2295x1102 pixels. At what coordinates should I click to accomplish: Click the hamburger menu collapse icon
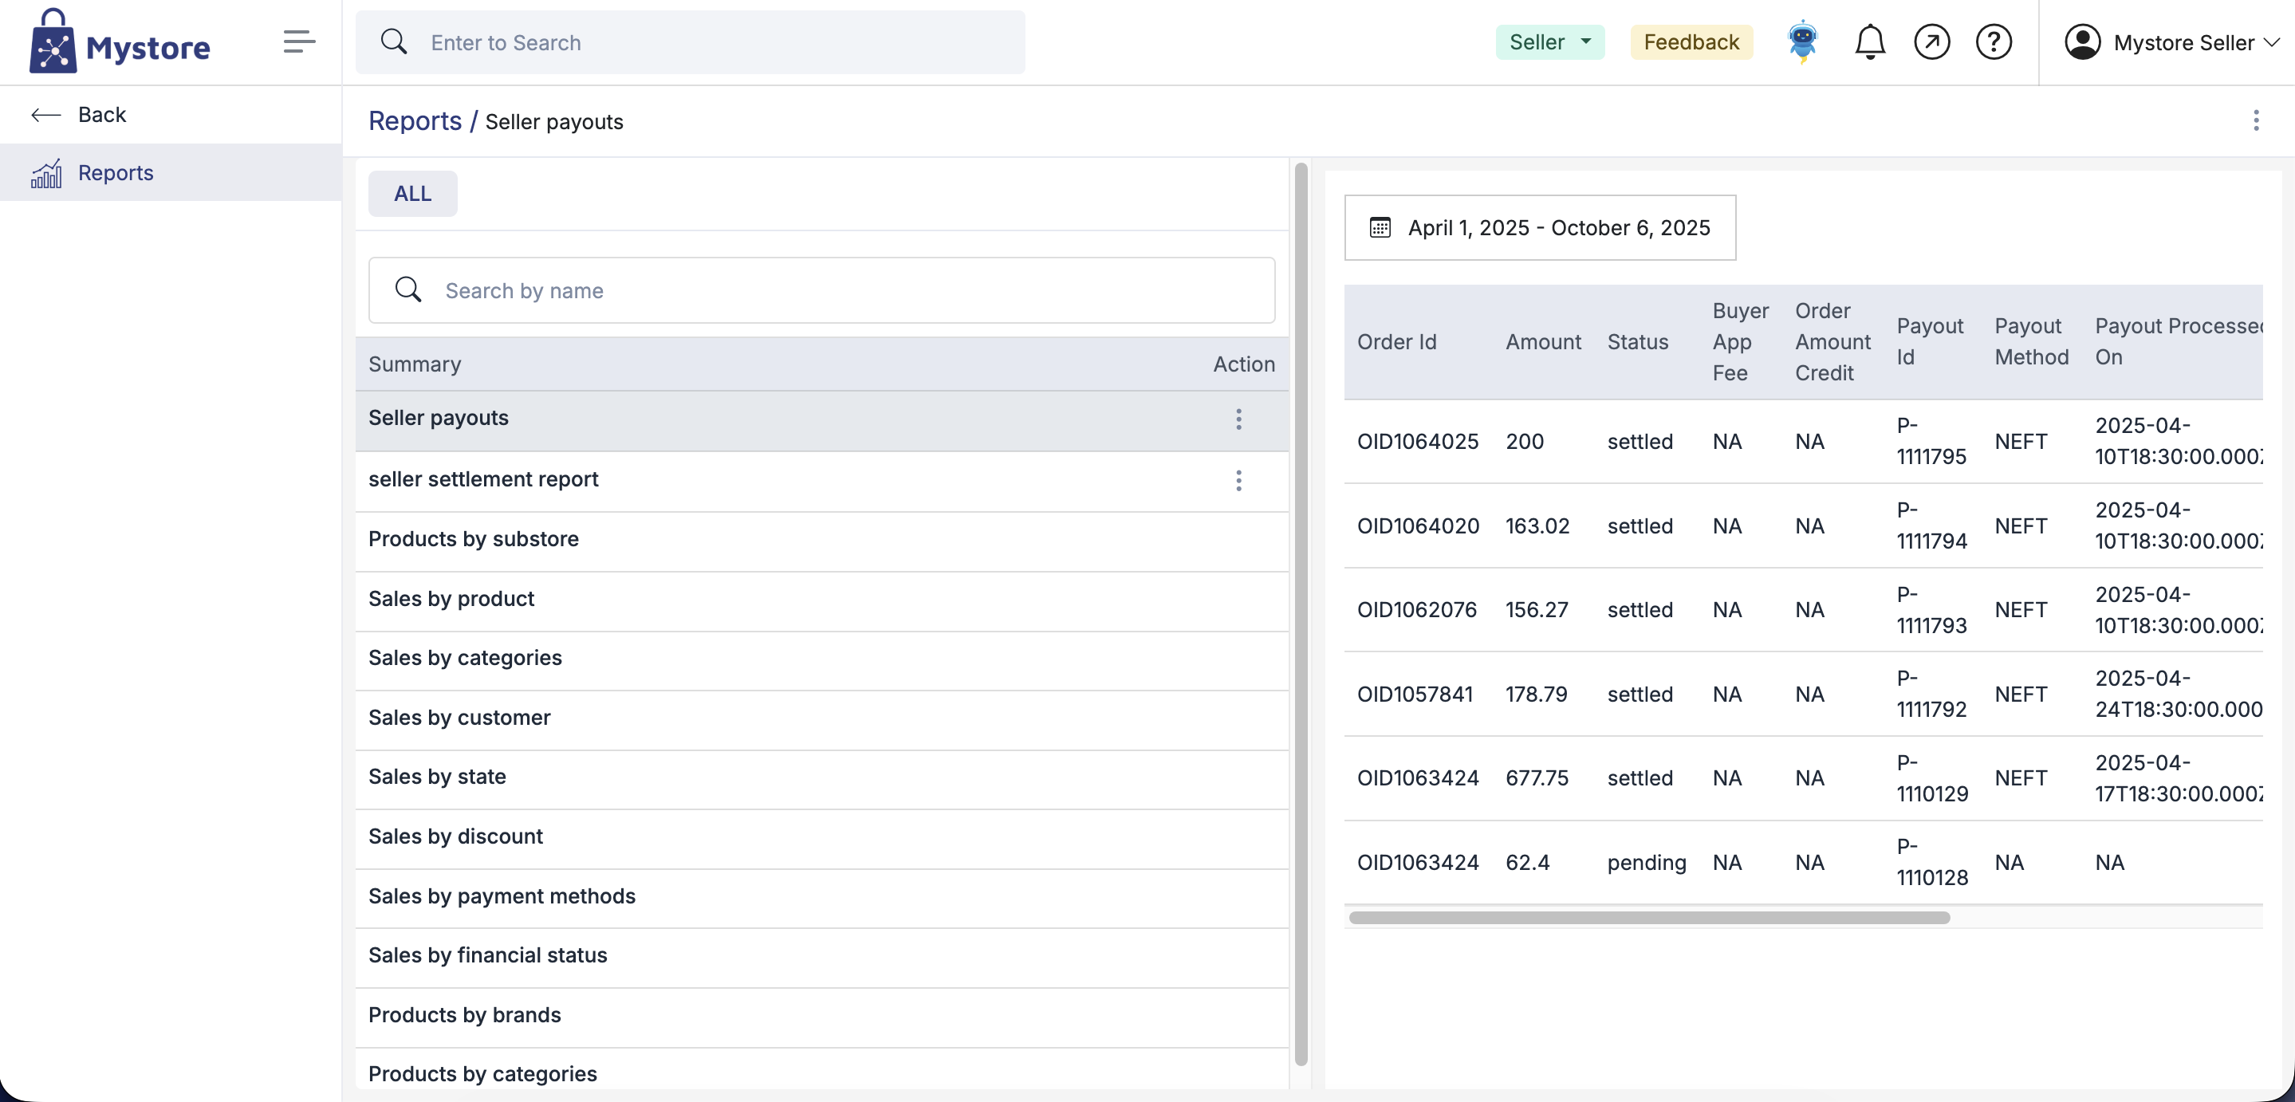coord(298,42)
